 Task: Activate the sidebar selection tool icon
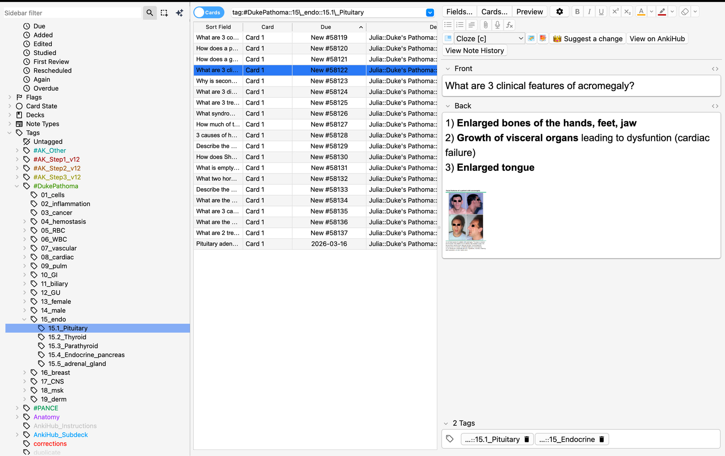pos(164,13)
